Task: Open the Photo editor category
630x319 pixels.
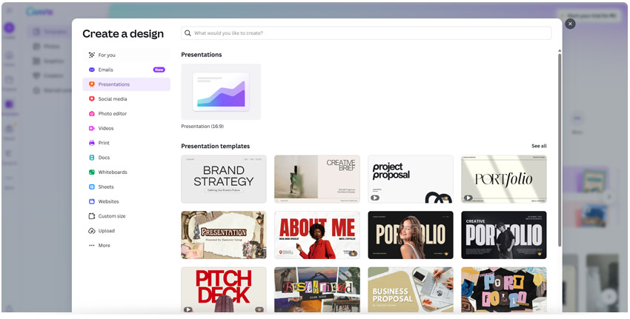Action: [x=127, y=113]
